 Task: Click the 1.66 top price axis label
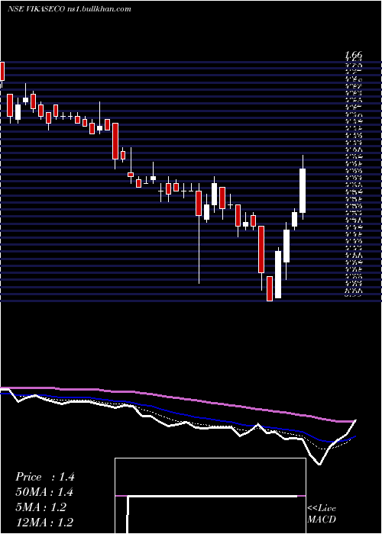pyautogui.click(x=353, y=54)
